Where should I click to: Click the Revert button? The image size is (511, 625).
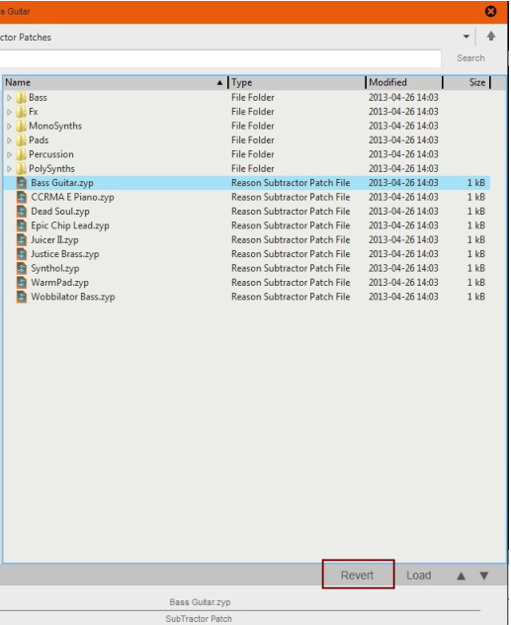point(358,575)
